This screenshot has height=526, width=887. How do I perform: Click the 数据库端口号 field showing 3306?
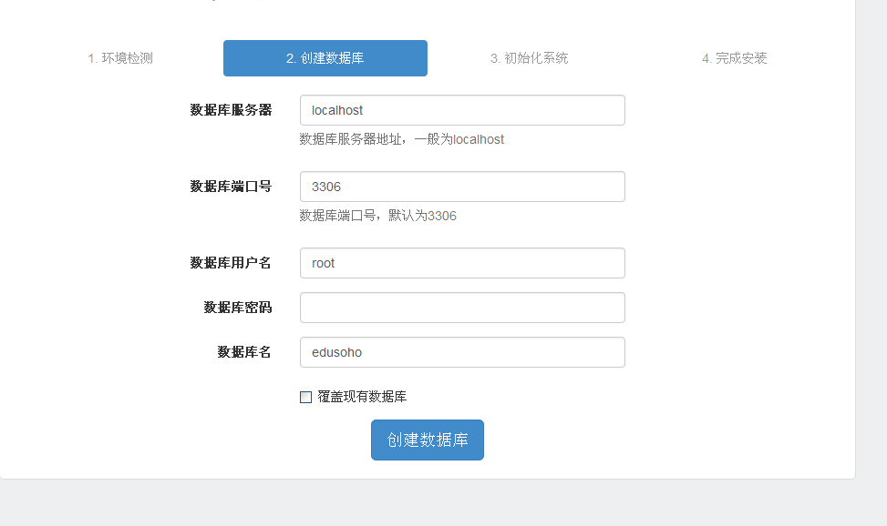pos(462,187)
